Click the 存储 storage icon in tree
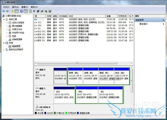The height and width of the screenshot is (120, 167). tap(7, 43)
